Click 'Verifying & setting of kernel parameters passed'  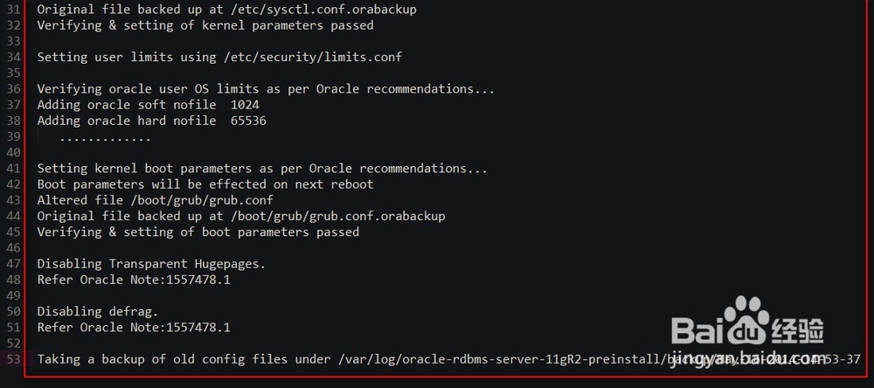(x=205, y=25)
